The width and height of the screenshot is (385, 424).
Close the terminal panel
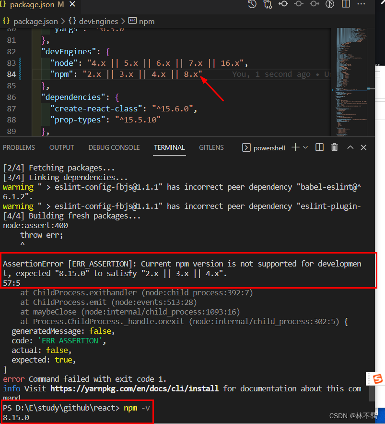click(364, 147)
